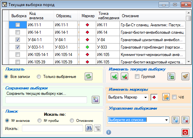Click the binoculars search icon
This screenshot has width=193, height=138.
point(89,128)
